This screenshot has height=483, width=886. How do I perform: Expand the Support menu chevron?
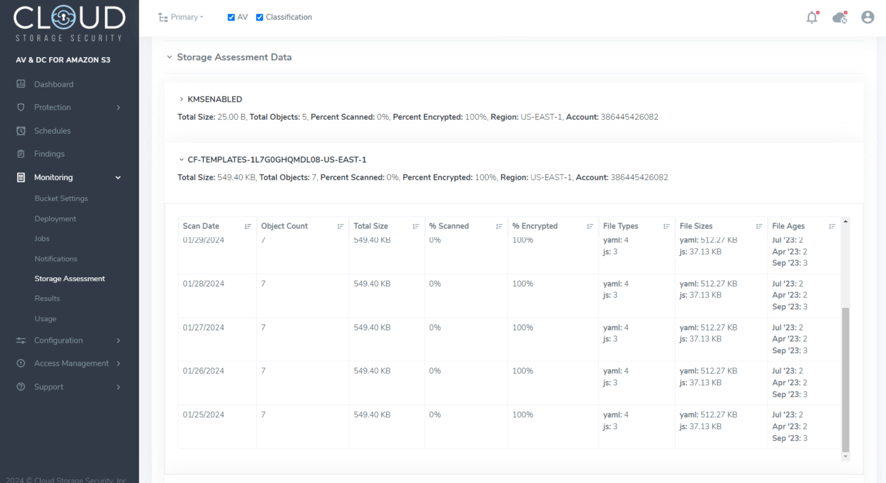click(x=118, y=387)
